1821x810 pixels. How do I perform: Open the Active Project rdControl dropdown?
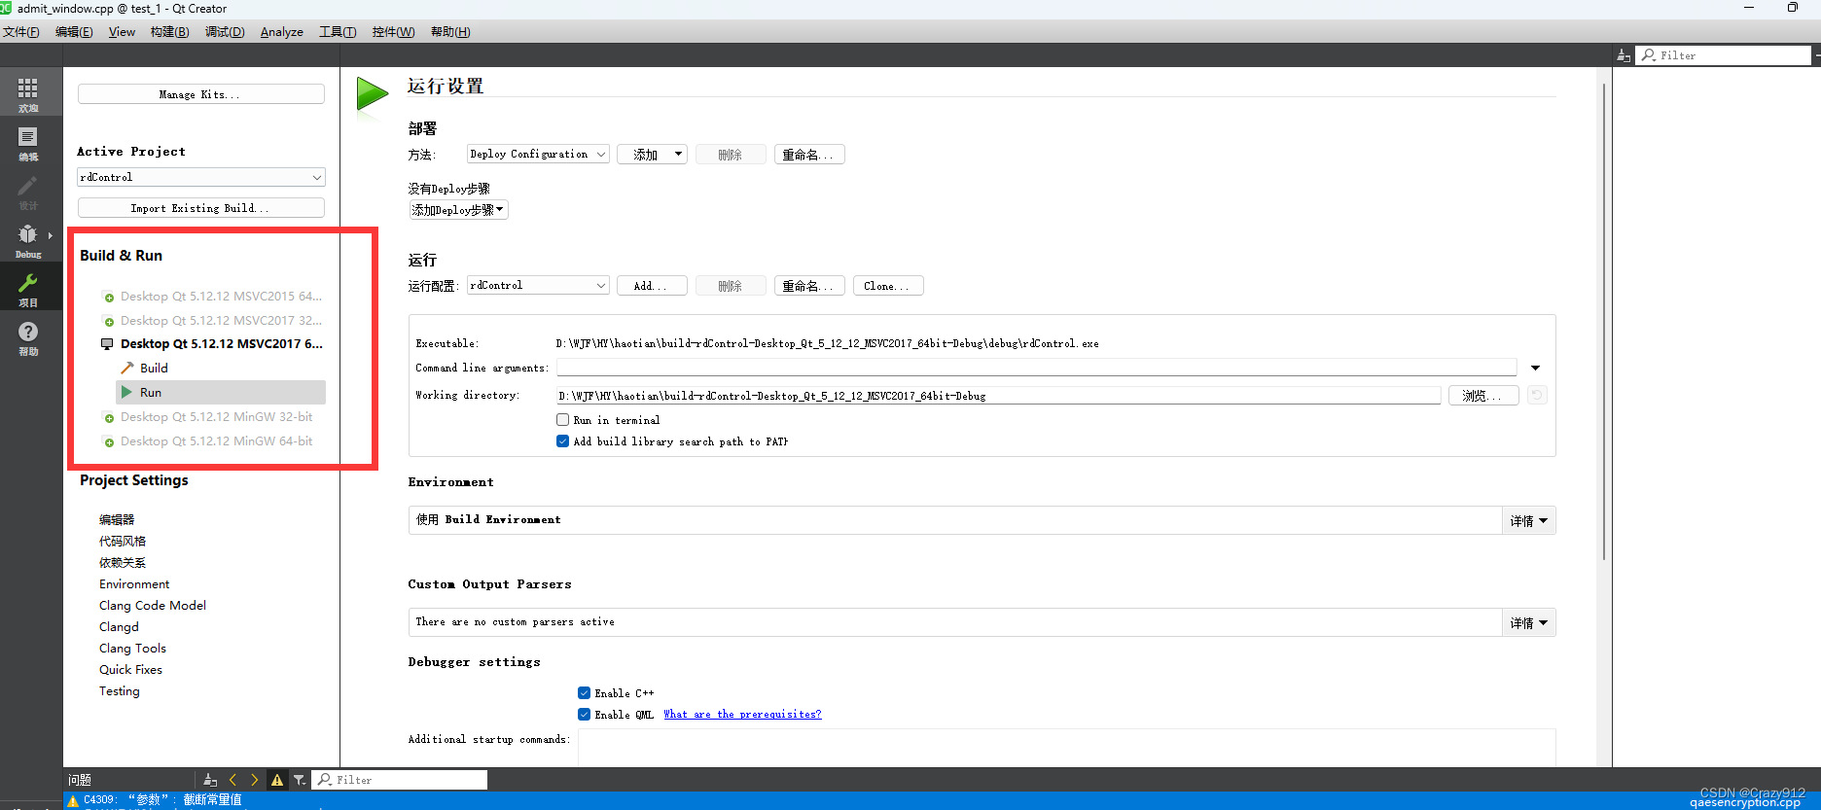point(201,177)
